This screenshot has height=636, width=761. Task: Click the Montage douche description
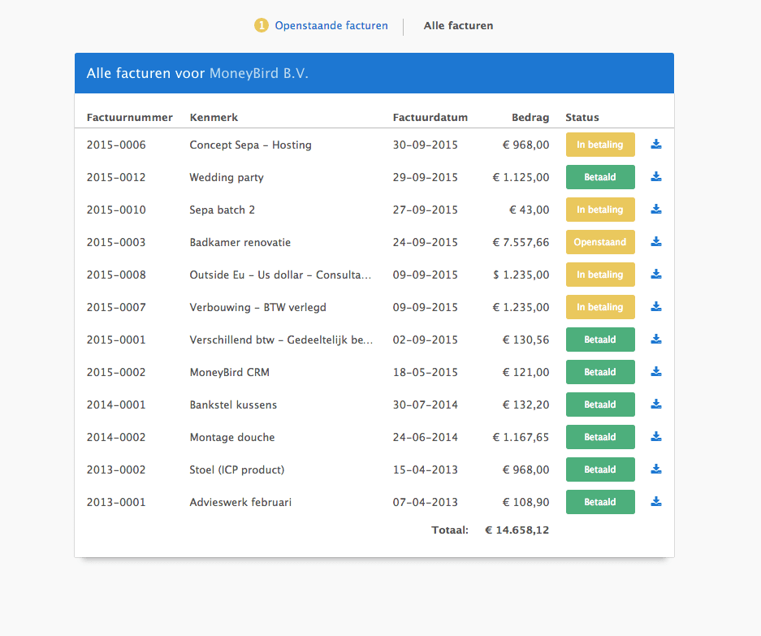pos(232,438)
